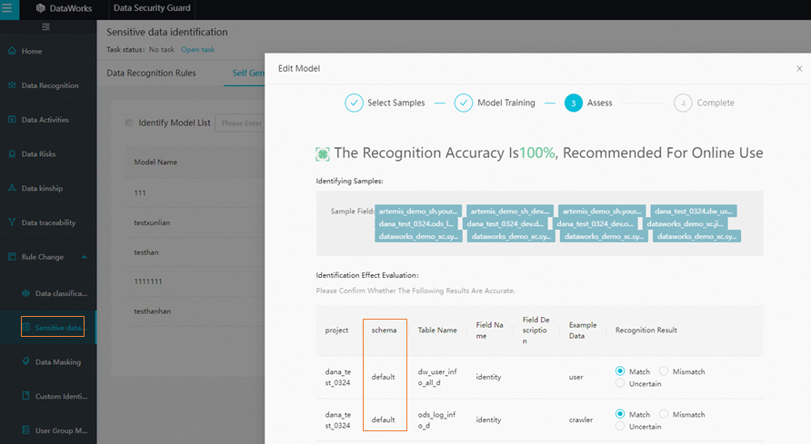Click the Data Activities sidebar icon
The height and width of the screenshot is (444, 811).
point(12,120)
